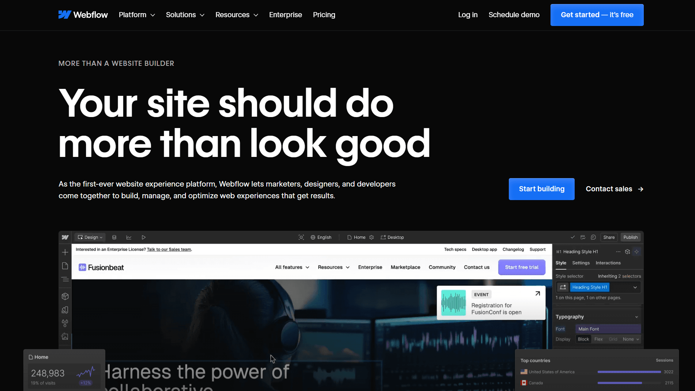Switch to the Settings tab
This screenshot has width=695, height=391.
pyautogui.click(x=581, y=263)
